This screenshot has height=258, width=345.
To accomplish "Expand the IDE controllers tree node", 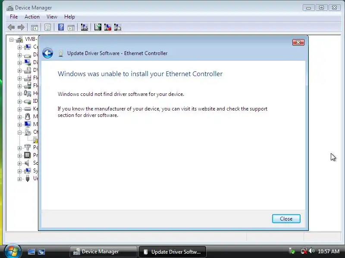I will (19, 101).
